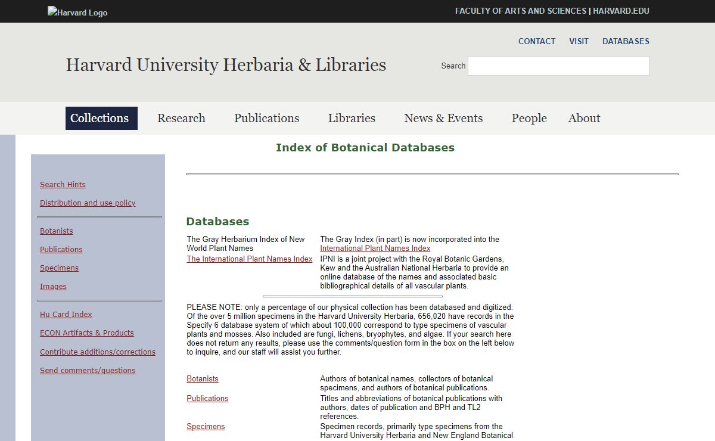Select the Collections nav tab

(x=101, y=118)
